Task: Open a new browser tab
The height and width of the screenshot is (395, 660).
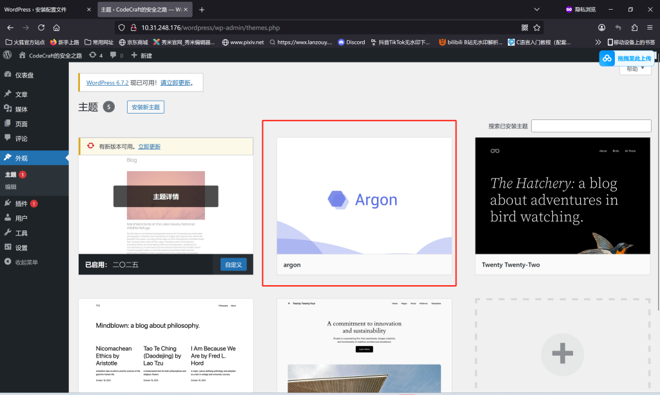Action: pyautogui.click(x=202, y=10)
